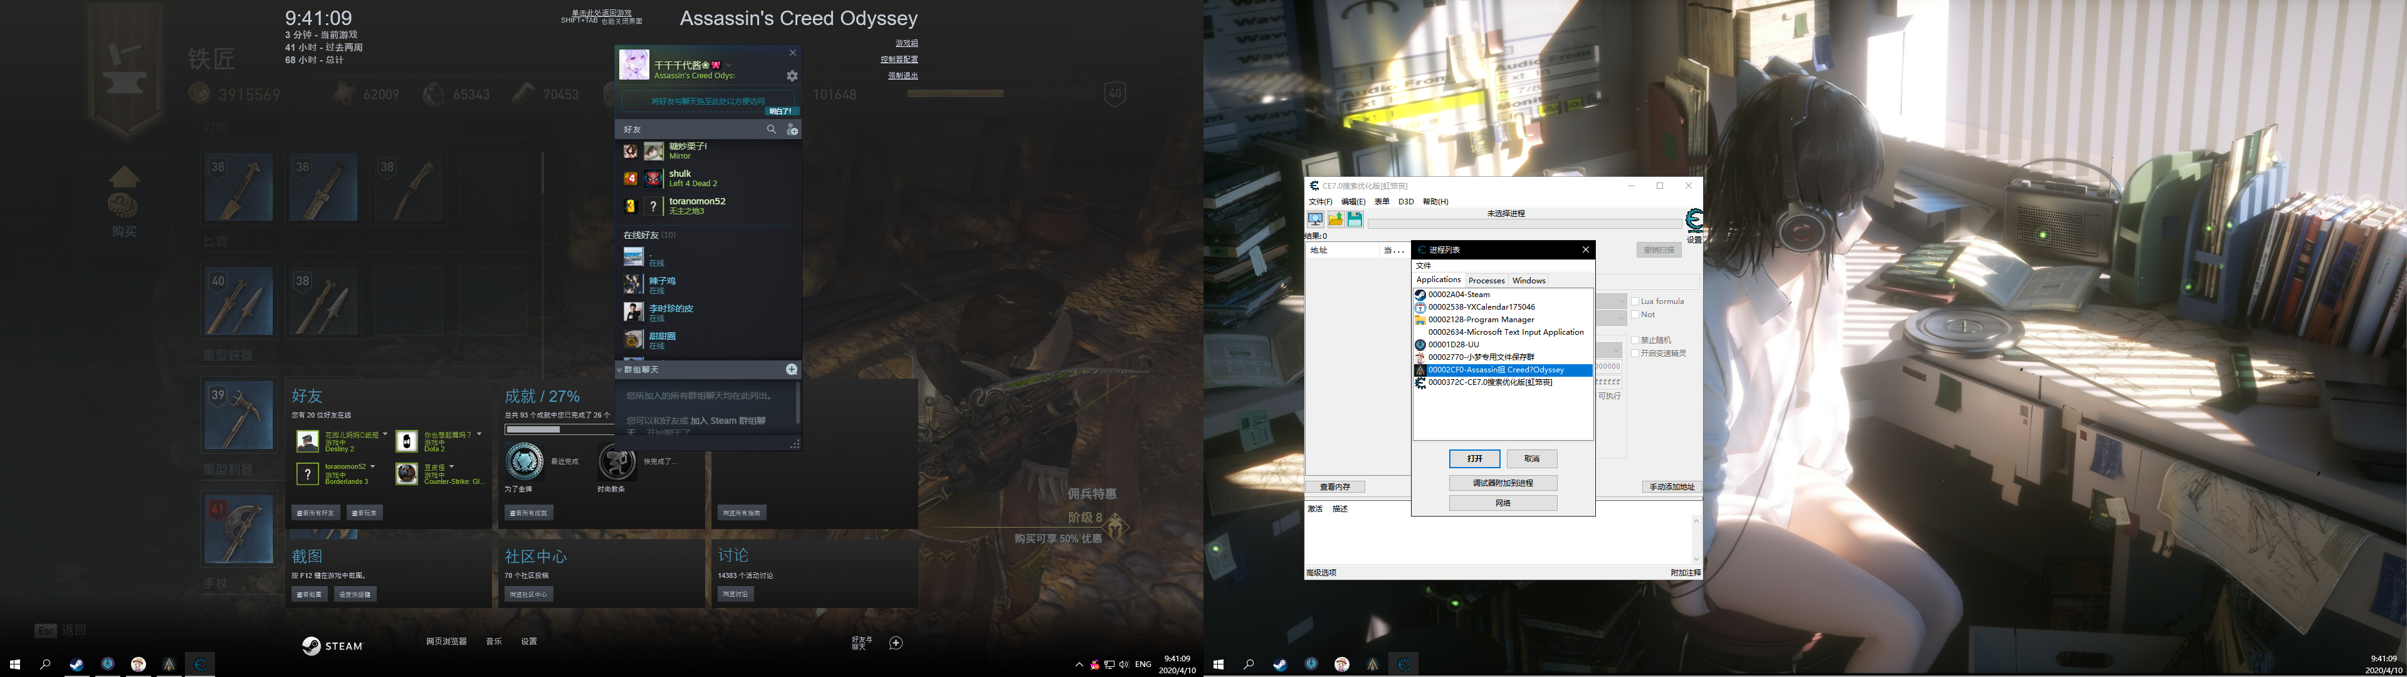This screenshot has height=677, width=2407.
Task: Open the add friend icon
Action: pos(792,129)
